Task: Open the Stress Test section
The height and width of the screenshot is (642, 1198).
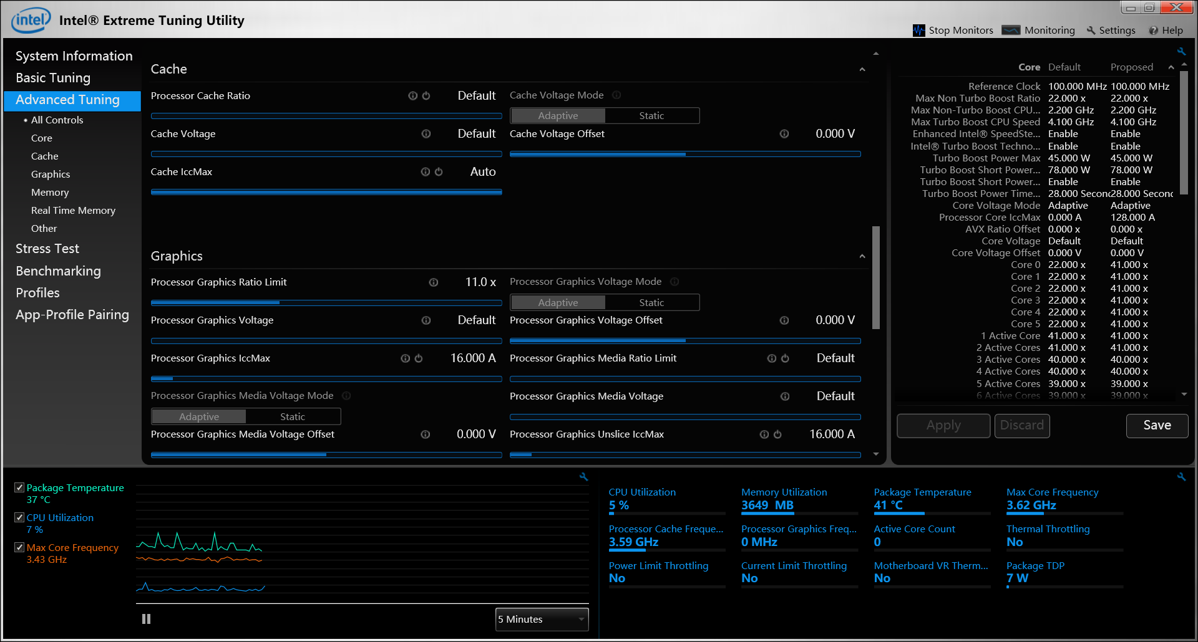Action: click(x=47, y=249)
